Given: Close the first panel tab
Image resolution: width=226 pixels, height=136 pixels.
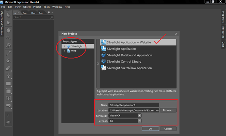Looking at the screenshot, I should (x=18, y=13).
